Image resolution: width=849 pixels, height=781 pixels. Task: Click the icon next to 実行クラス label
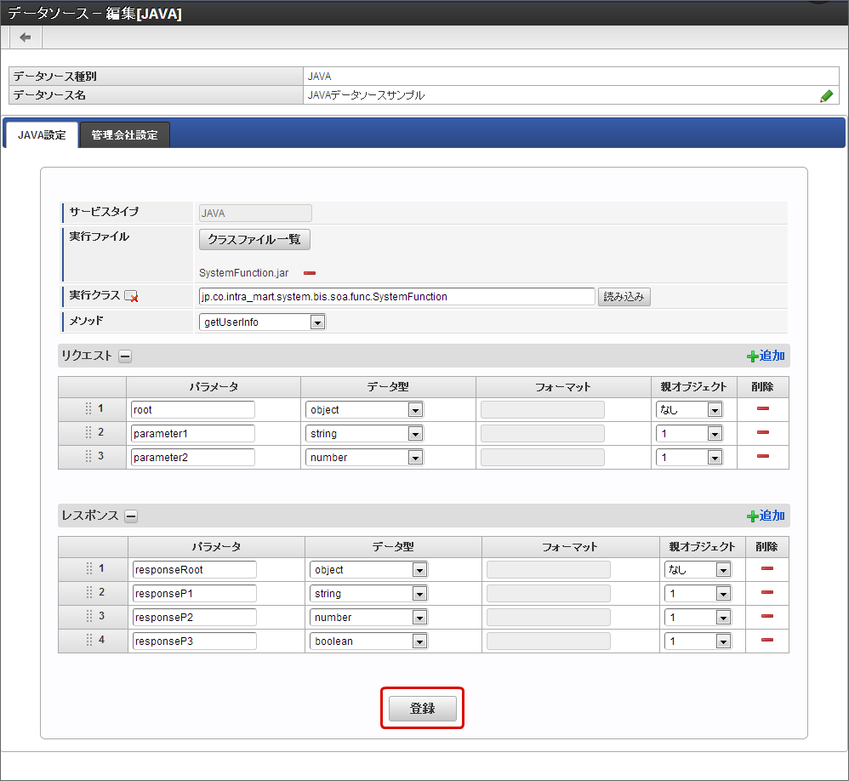click(x=131, y=297)
